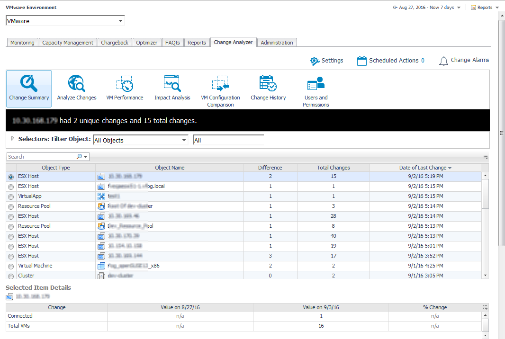Open the VM Performance view
The width and height of the screenshot is (505, 339).
point(125,88)
